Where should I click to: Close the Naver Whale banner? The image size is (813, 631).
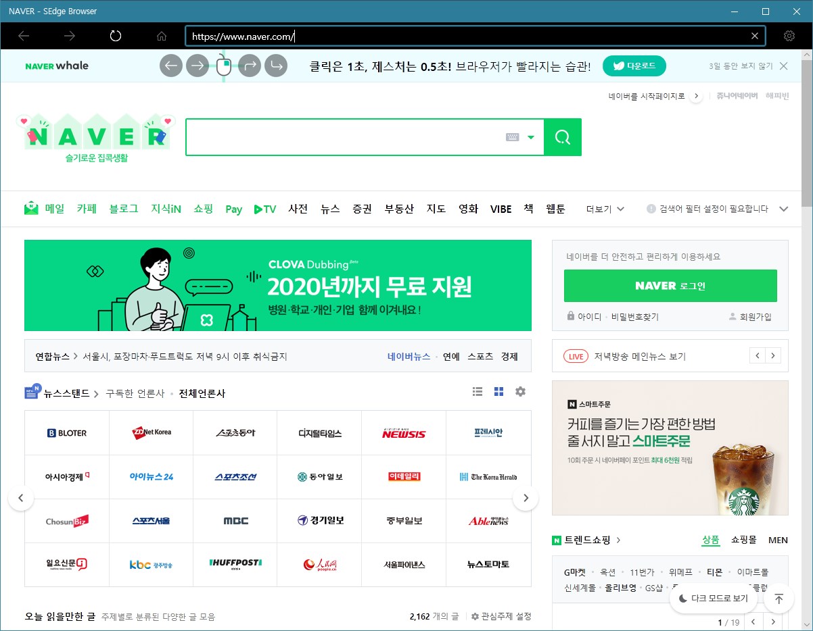pos(783,66)
